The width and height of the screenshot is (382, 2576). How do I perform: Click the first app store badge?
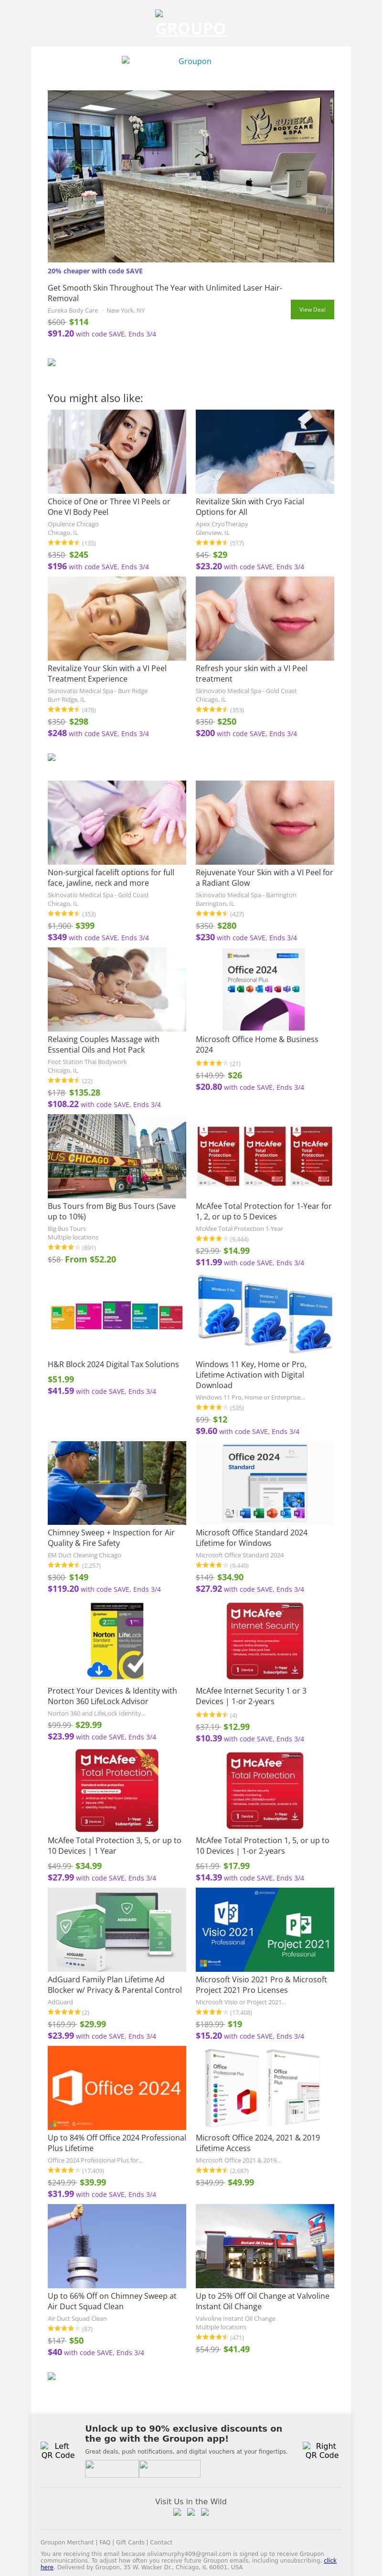tap(111, 2468)
